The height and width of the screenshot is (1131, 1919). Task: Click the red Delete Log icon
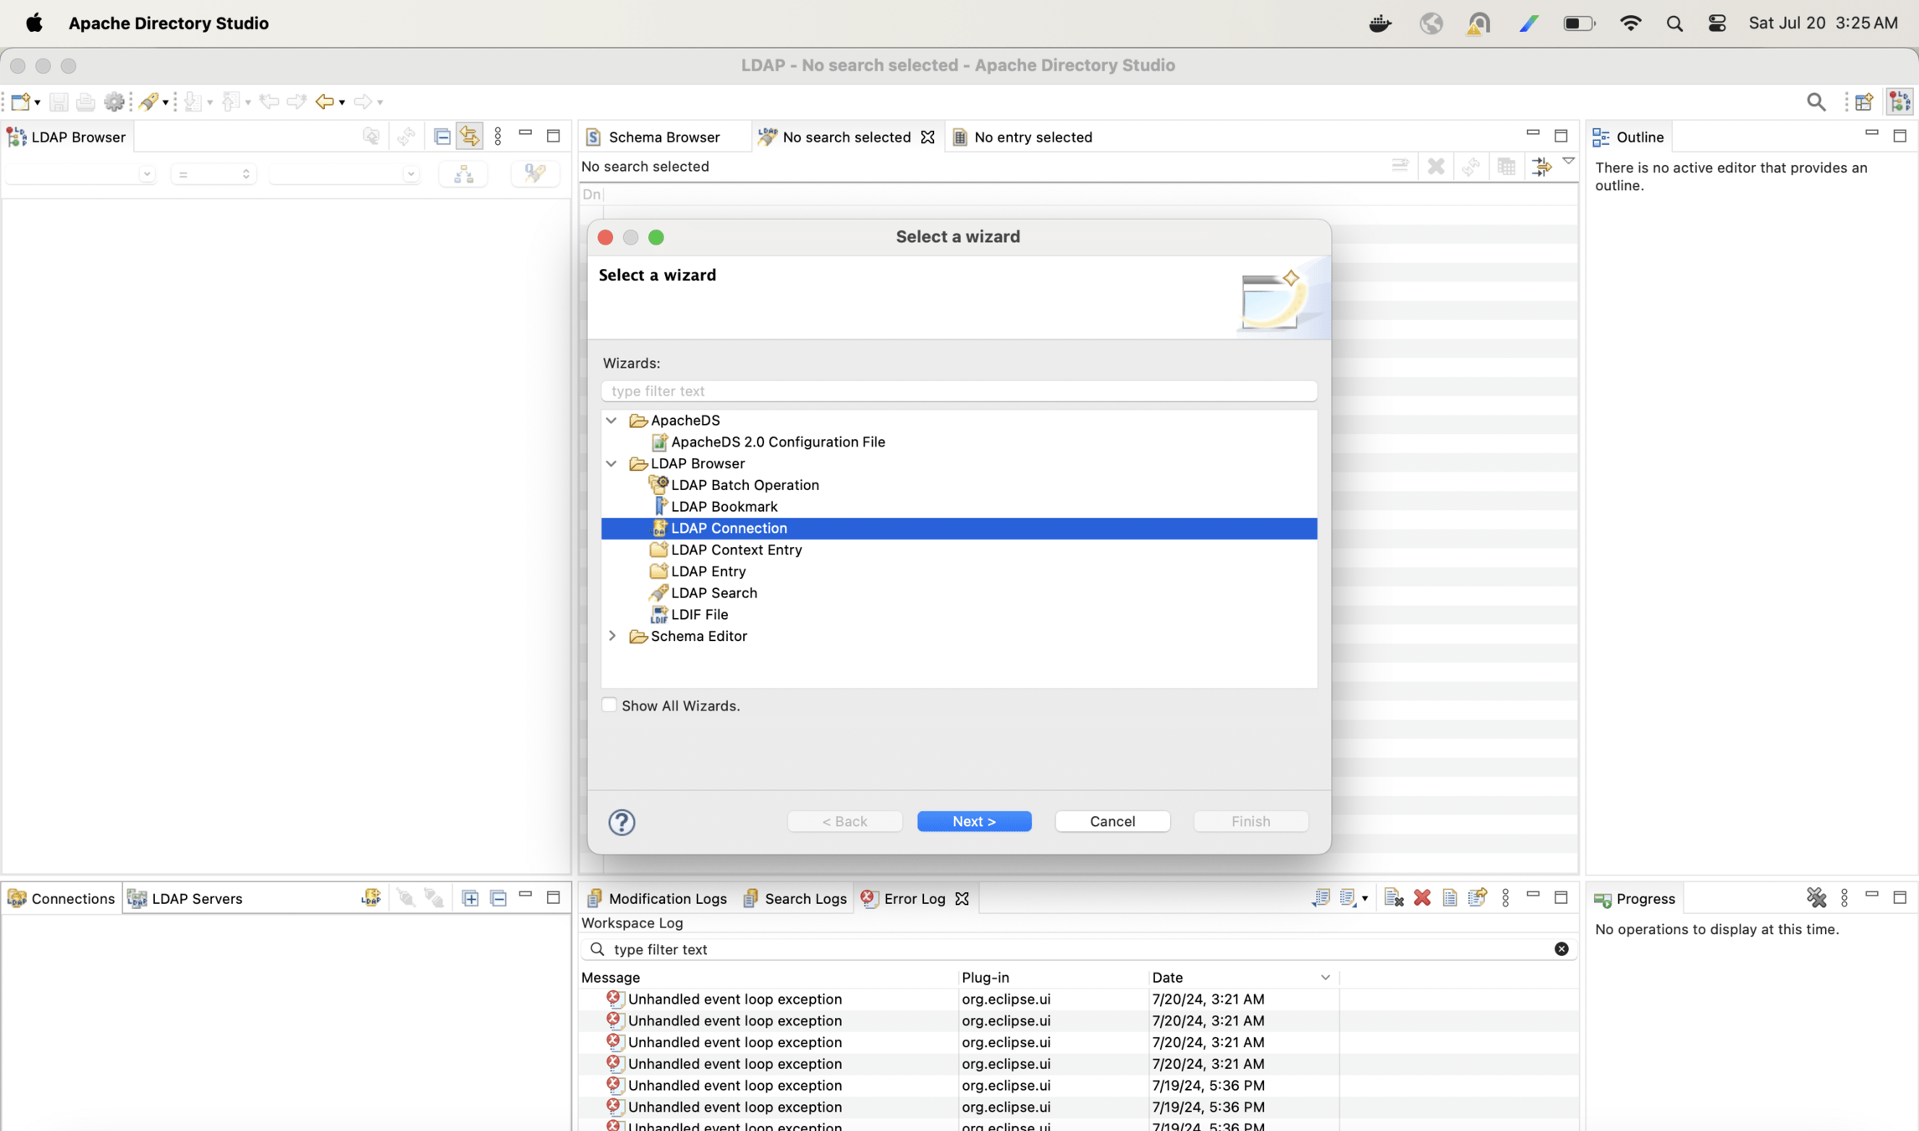tap(1421, 898)
